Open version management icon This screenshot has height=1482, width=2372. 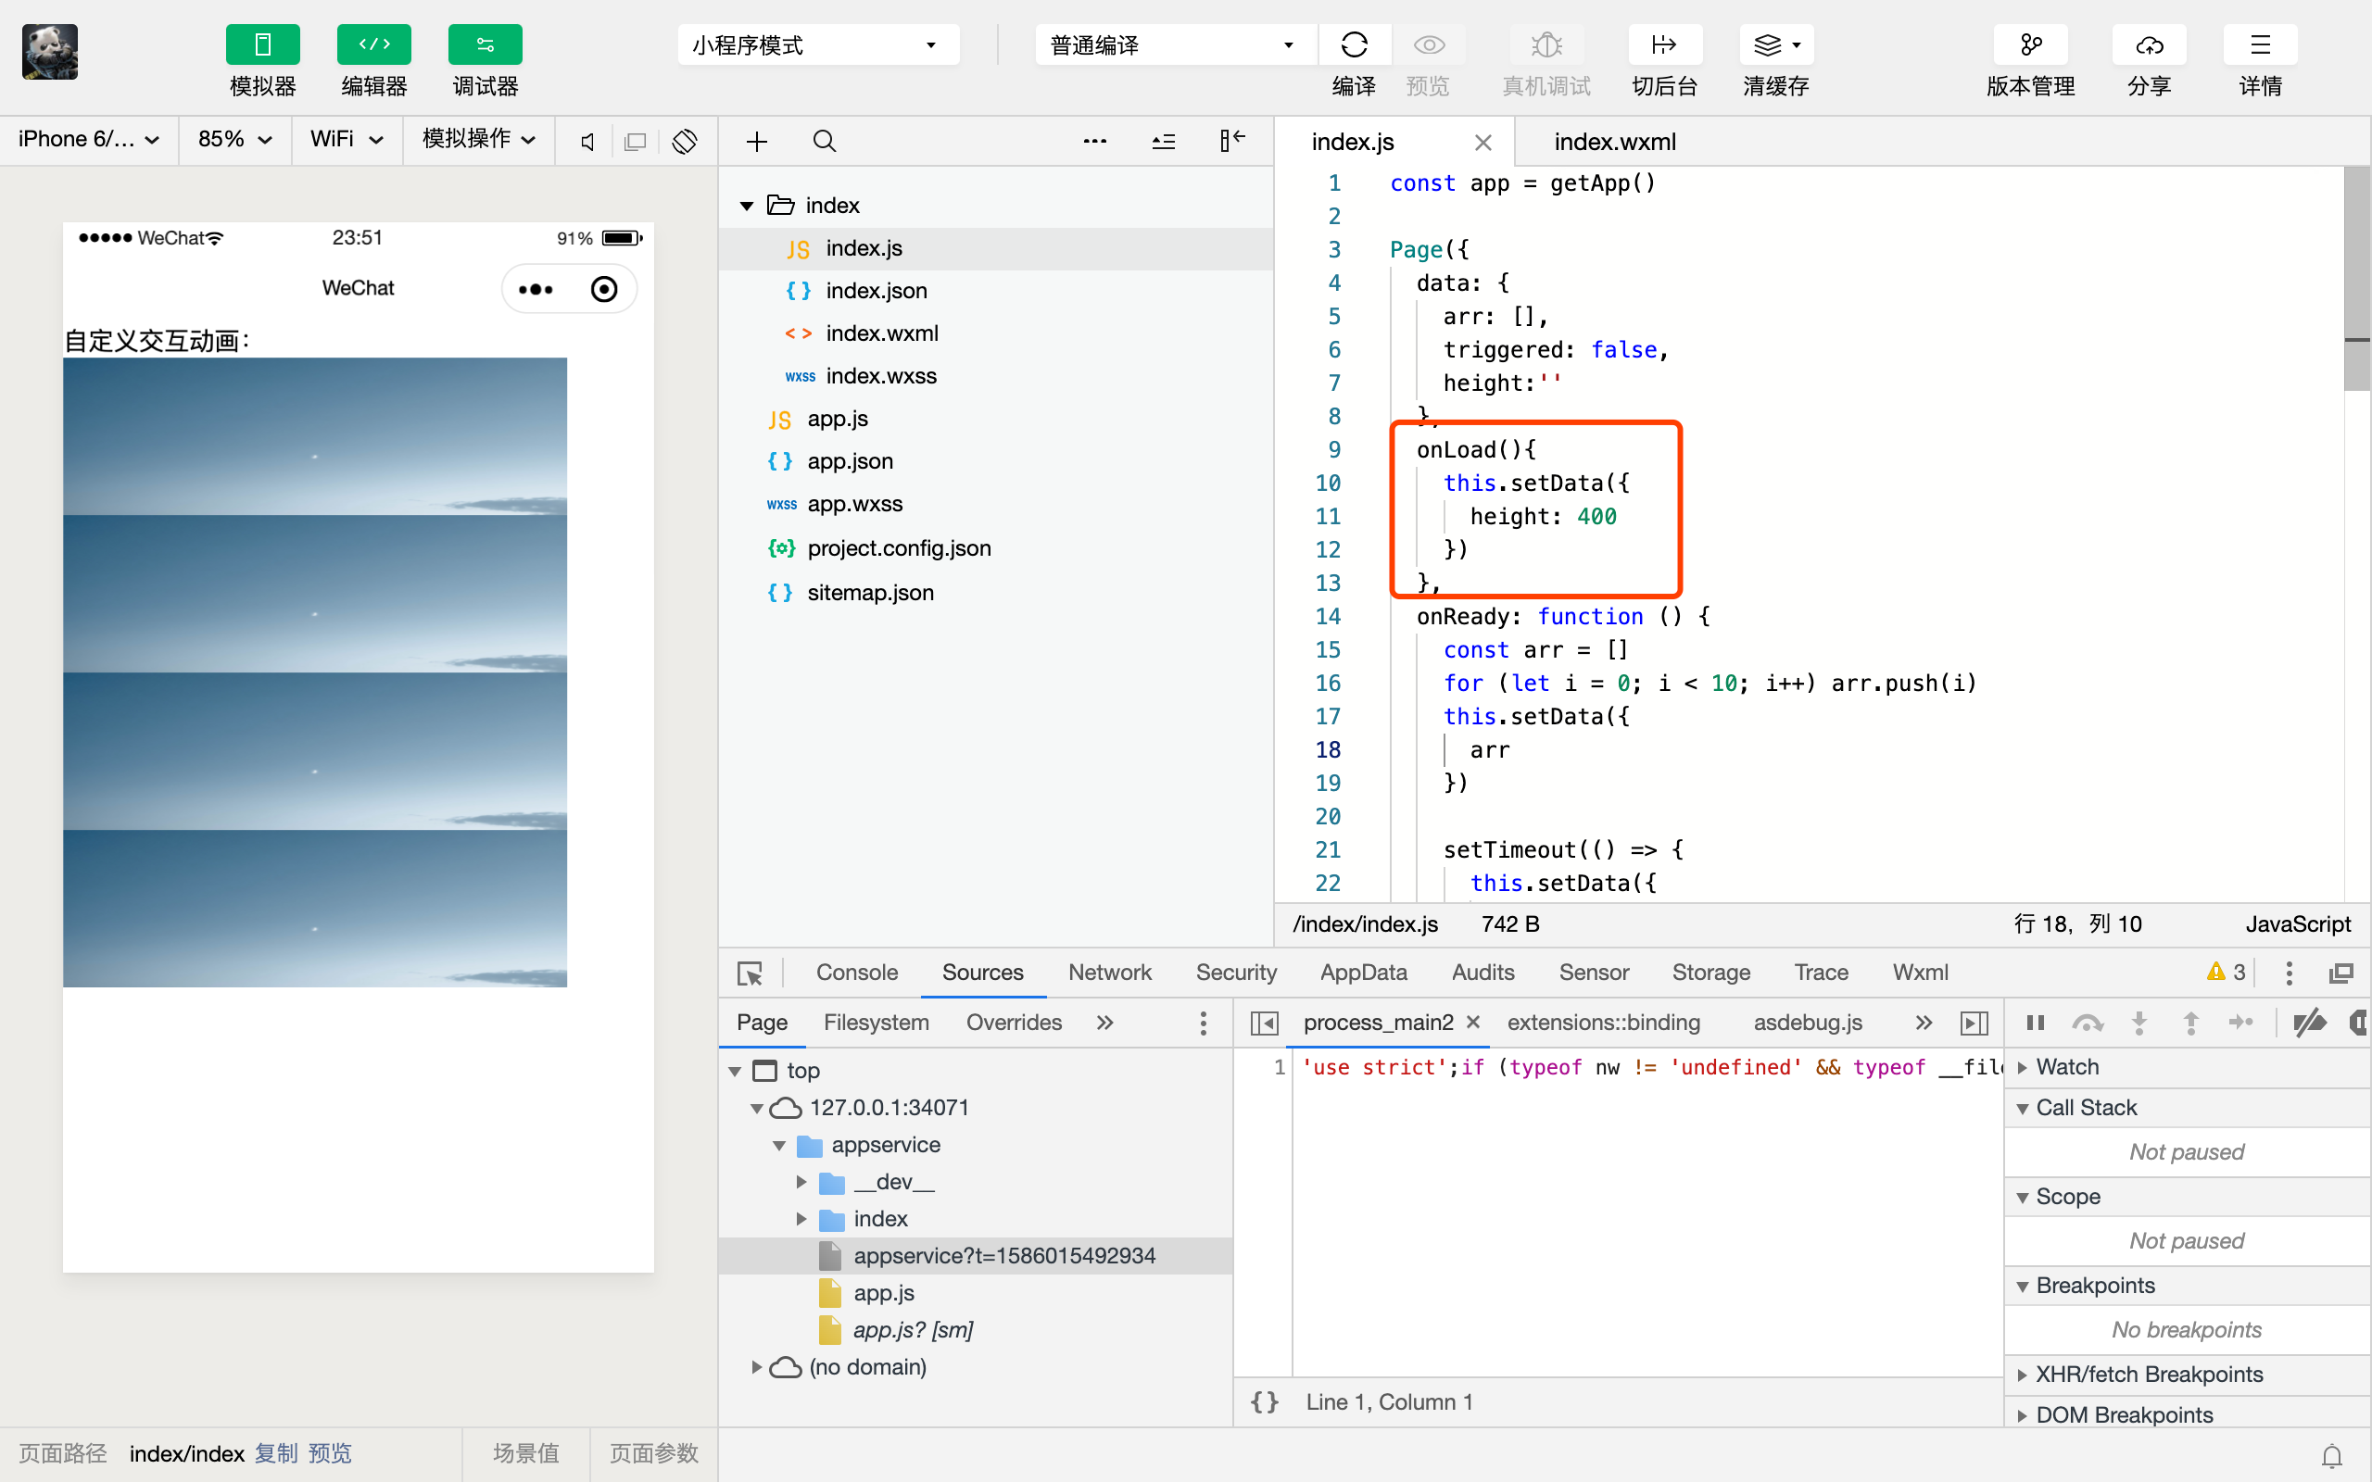pyautogui.click(x=2030, y=45)
